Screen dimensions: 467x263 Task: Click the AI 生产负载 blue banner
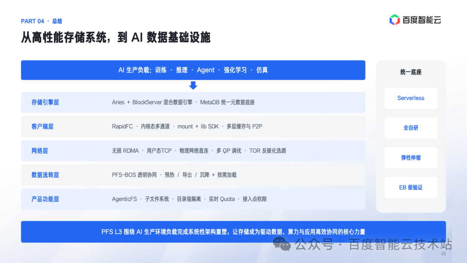[193, 70]
